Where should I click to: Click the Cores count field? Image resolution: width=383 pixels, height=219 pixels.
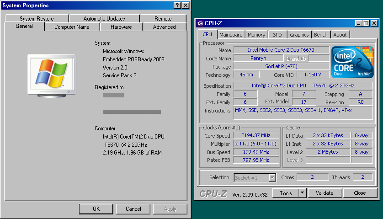click(x=313, y=177)
